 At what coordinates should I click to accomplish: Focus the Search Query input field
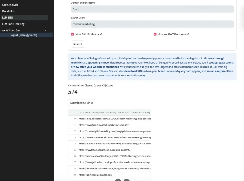tap(152, 24)
